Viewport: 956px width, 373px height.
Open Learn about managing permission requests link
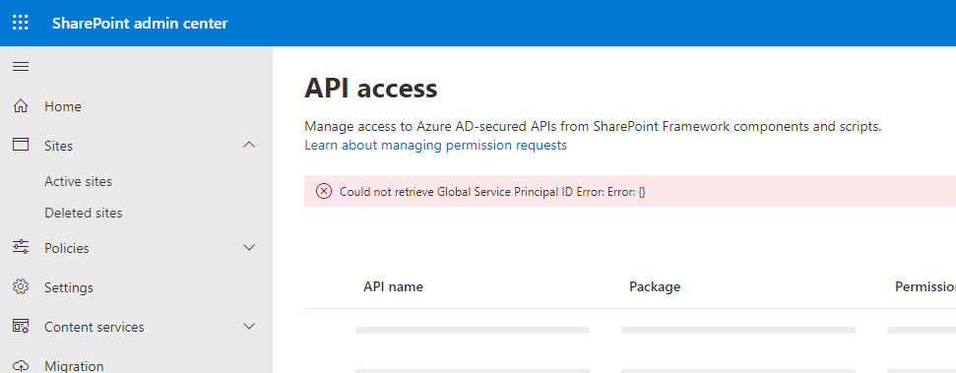(435, 145)
